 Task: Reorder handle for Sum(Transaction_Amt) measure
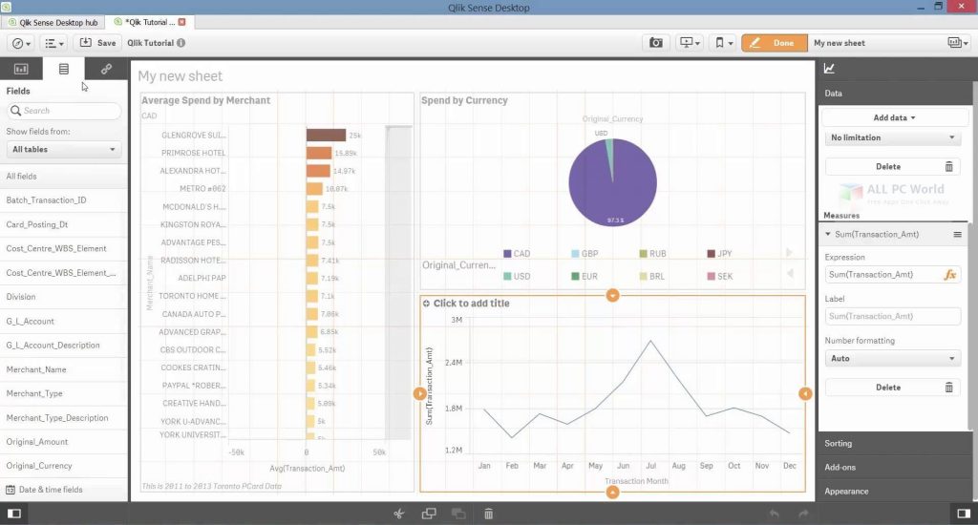pos(957,235)
